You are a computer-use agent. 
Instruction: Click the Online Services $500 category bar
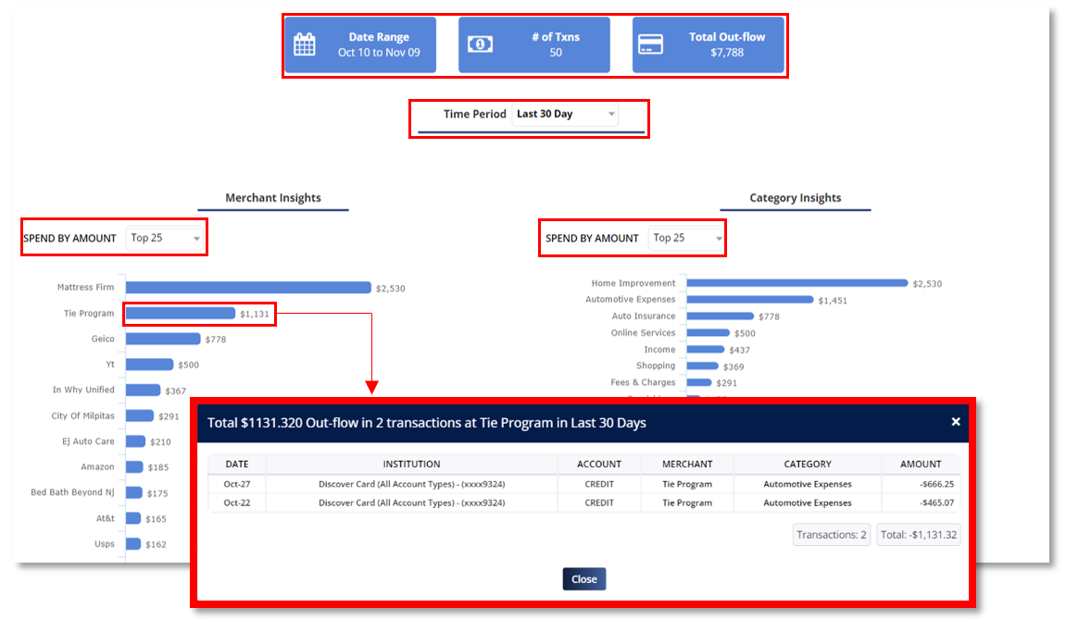(x=708, y=333)
